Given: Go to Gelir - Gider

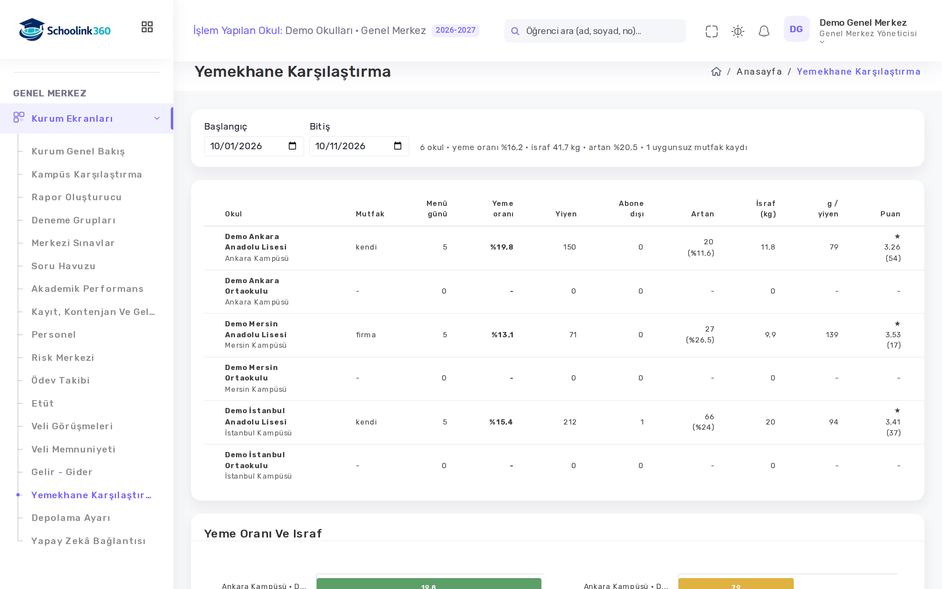Looking at the screenshot, I should pos(62,472).
